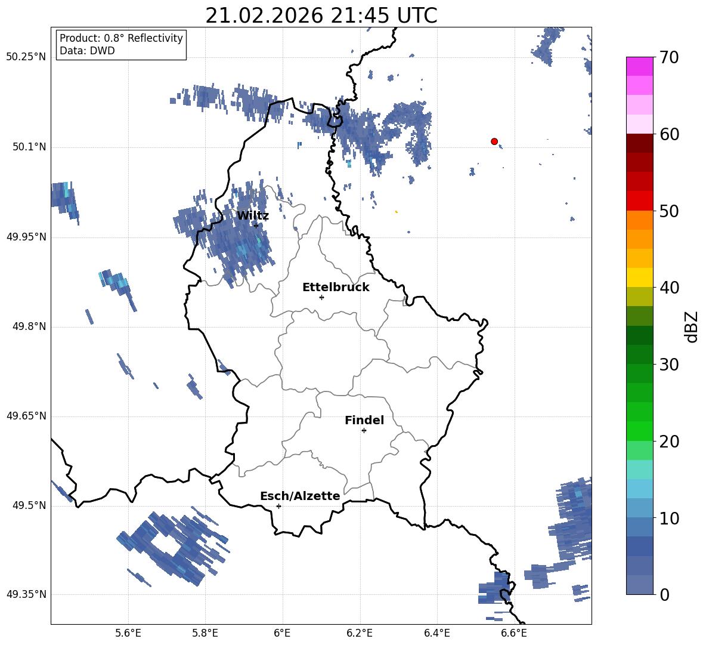Click the dark maroon colorbar swatch just below 60
Viewport: 706px width, 645px height.
coord(639,143)
